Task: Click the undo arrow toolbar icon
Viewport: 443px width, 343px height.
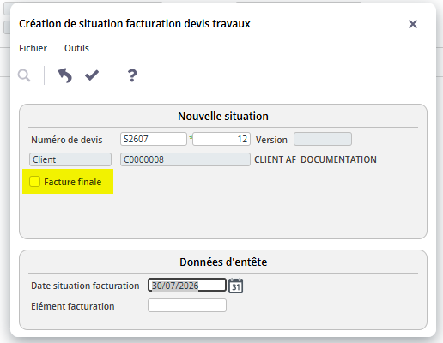Action: click(x=65, y=75)
